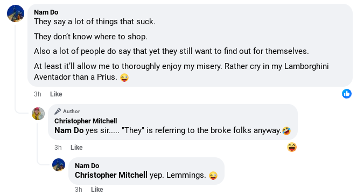Open Nam Do's avatar on last reply

(59, 165)
